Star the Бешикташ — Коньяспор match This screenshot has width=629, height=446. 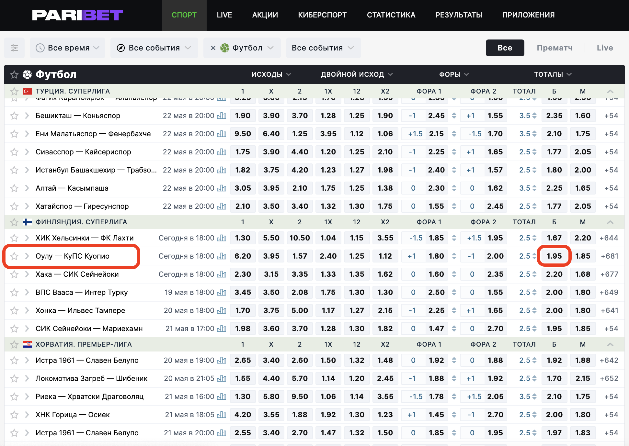coord(14,116)
